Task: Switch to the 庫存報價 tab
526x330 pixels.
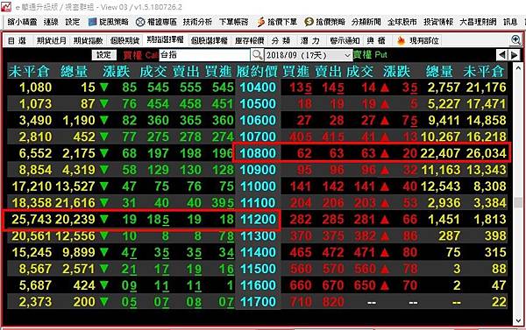Action: 250,41
